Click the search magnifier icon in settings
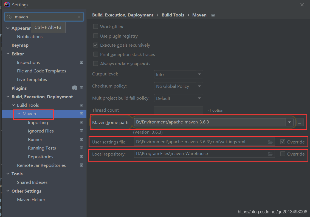This screenshot has width=310, height=217. 9,17
